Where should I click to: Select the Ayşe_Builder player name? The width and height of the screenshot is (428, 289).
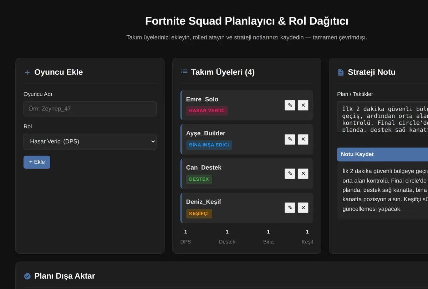point(206,133)
